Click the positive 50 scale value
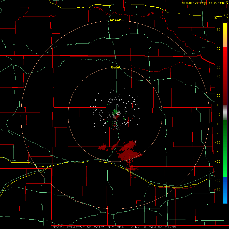The width and height of the screenshot is (229, 229). coord(219,67)
